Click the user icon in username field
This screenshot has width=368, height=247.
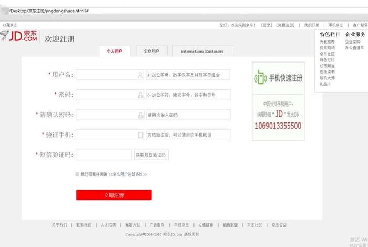pos(140,75)
